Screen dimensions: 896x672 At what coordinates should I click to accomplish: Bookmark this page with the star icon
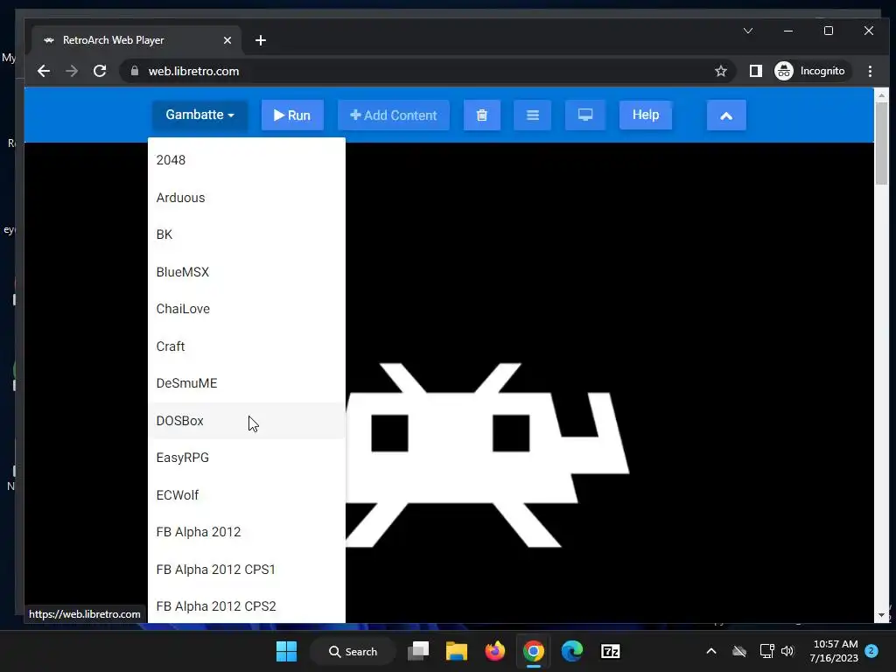click(x=721, y=71)
